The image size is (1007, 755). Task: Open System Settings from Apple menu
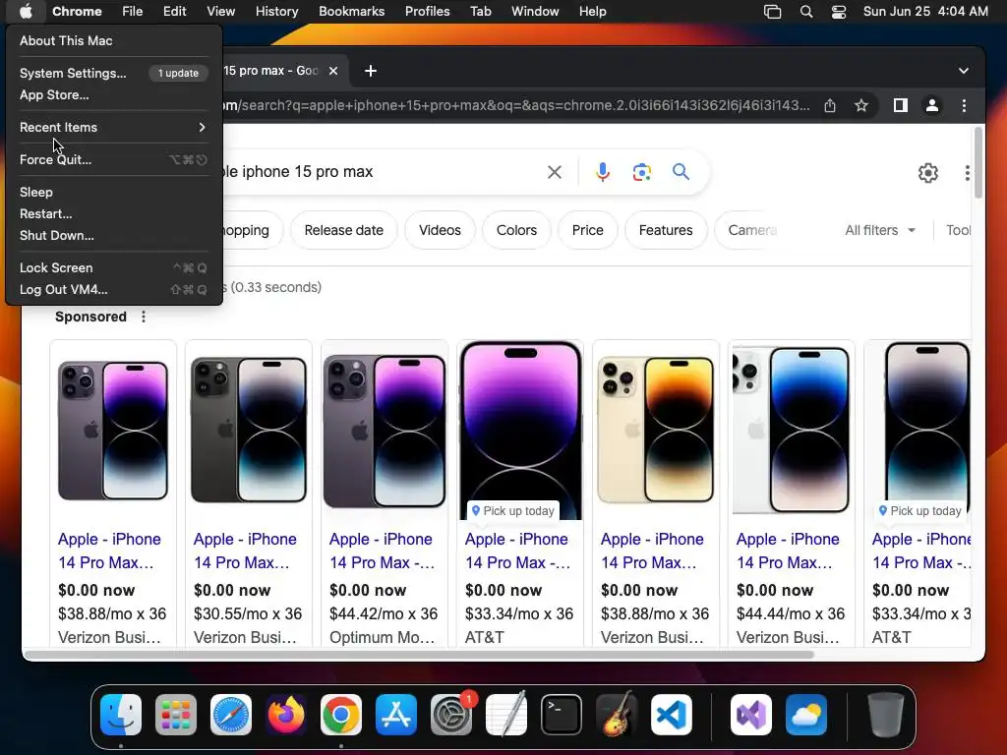click(113, 73)
